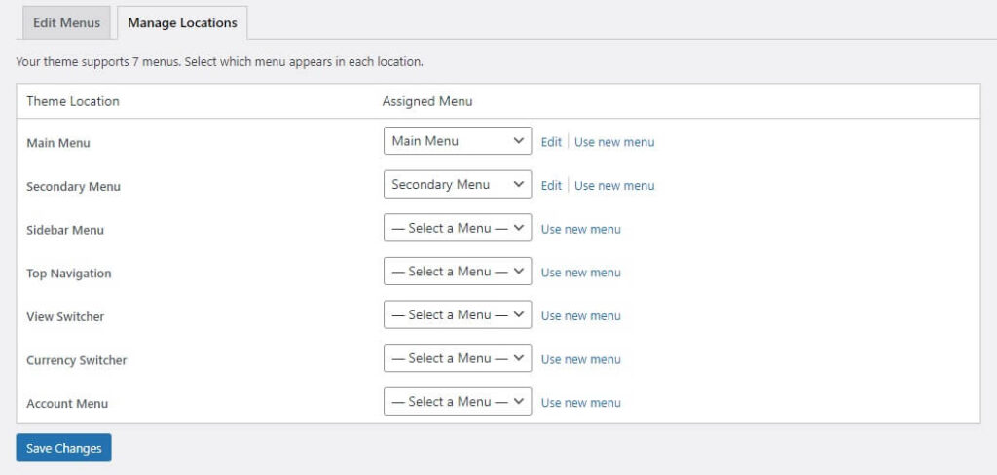Open the Main Menu location dropdown

click(x=458, y=141)
